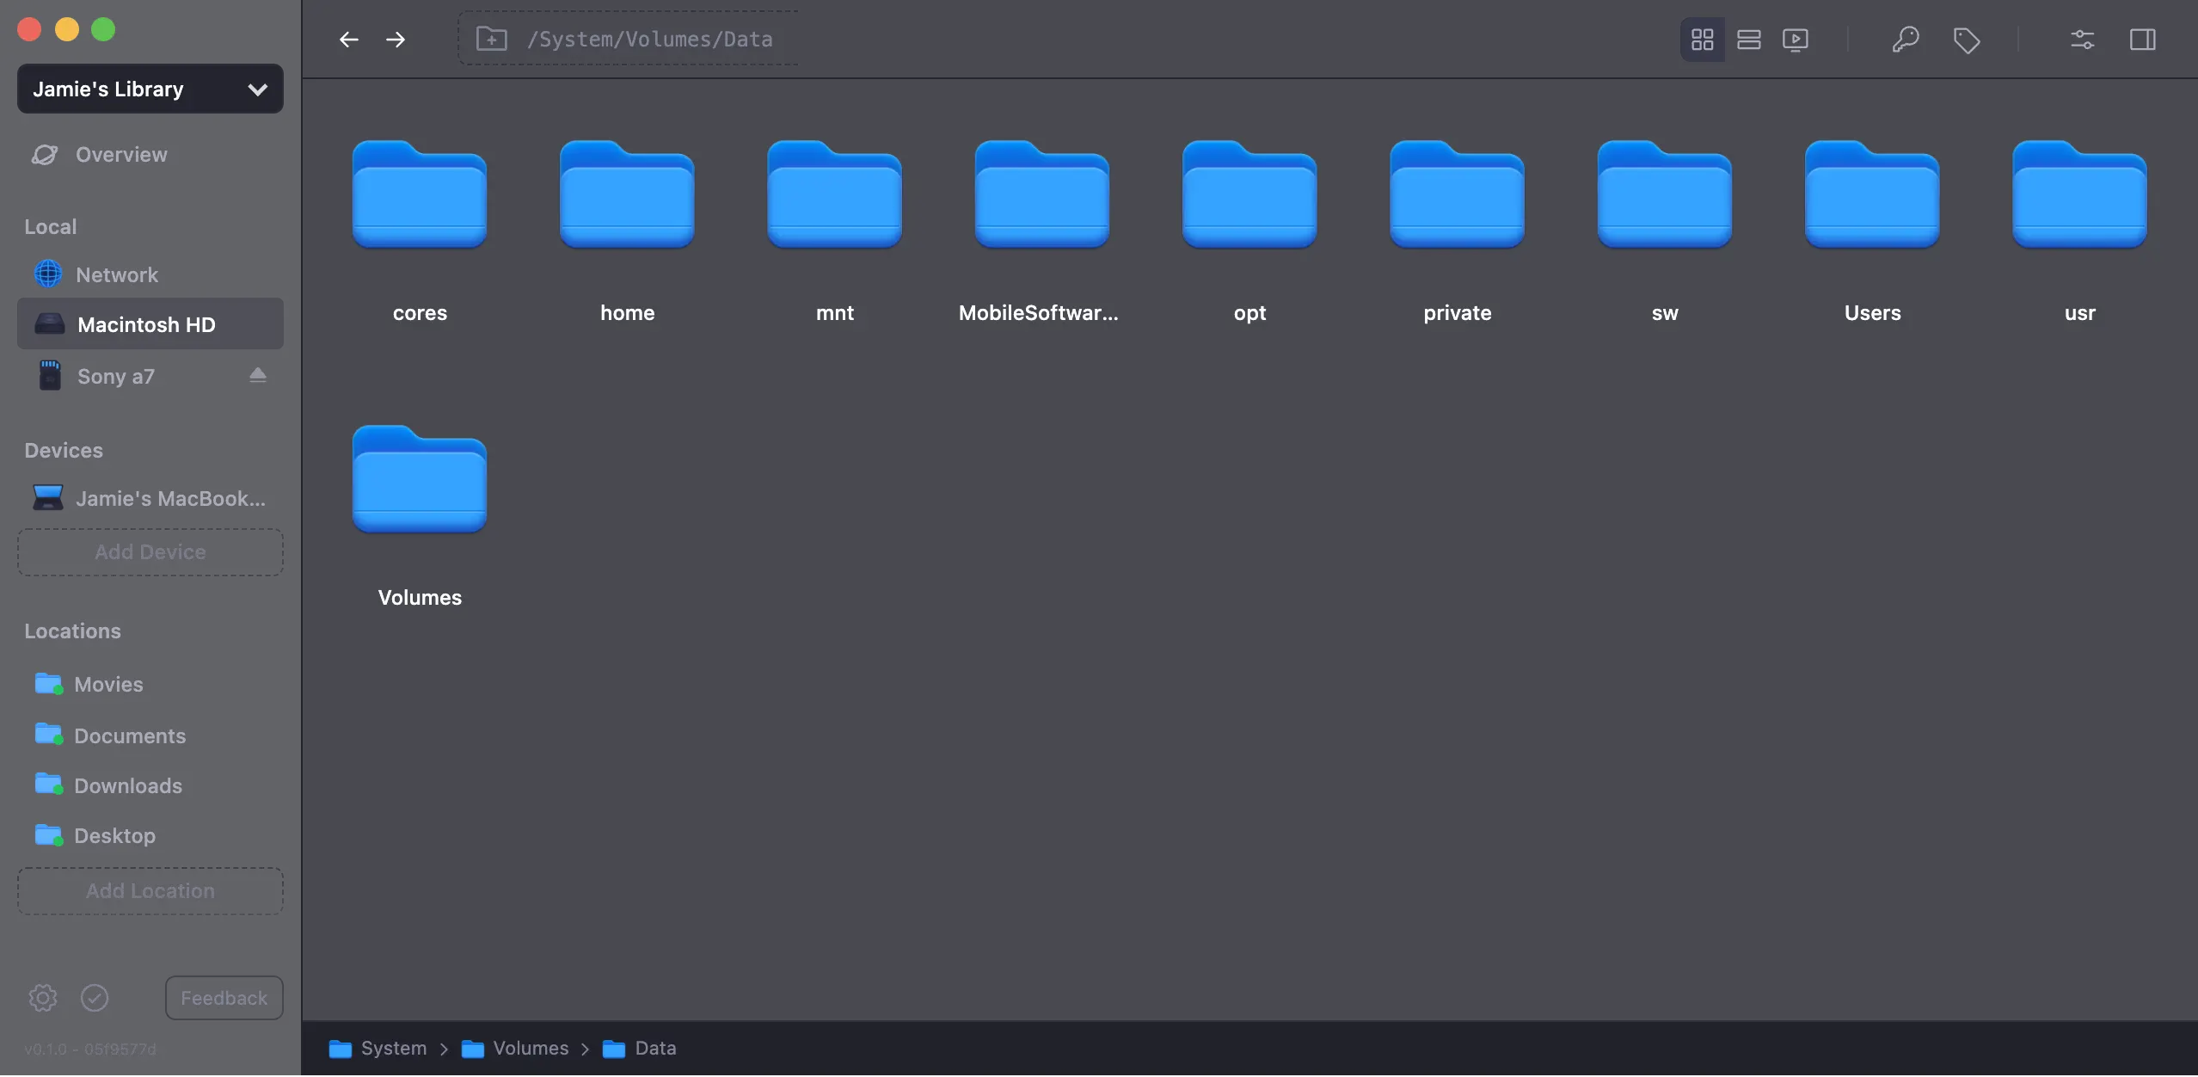Click the Feedback button
Viewport: 2198px width, 1077px height.
tap(224, 998)
